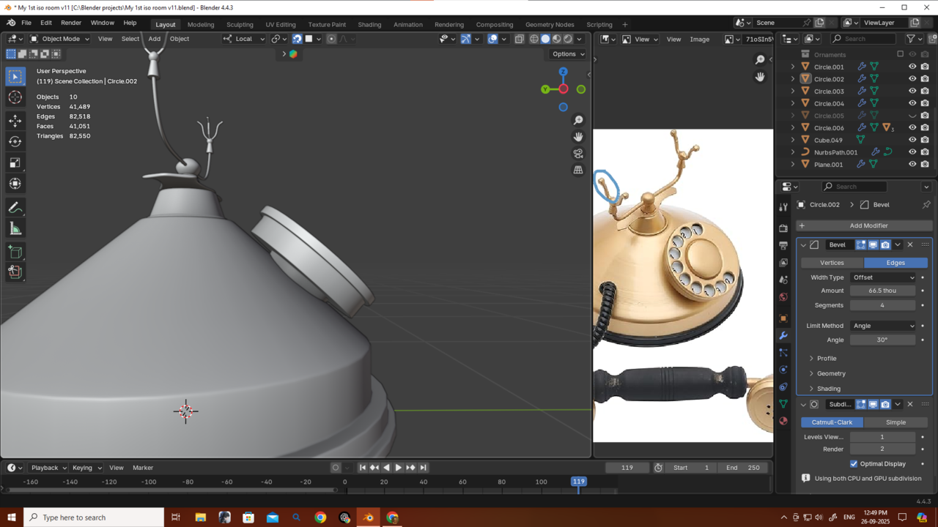Open the Modifiers wrench properties tab

pyautogui.click(x=783, y=335)
